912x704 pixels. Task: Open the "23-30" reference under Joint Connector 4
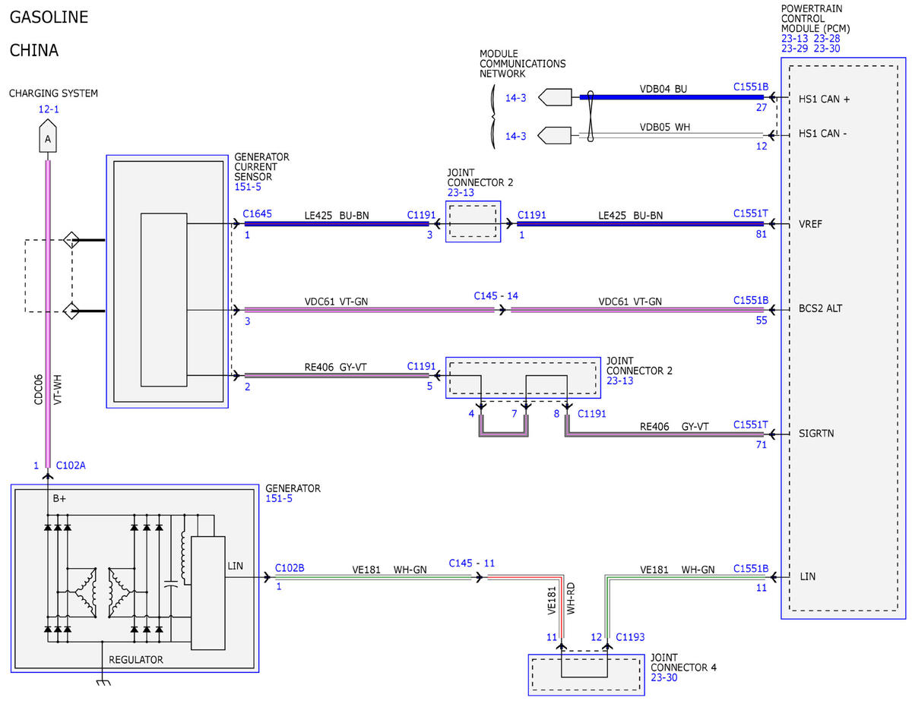coord(663,677)
